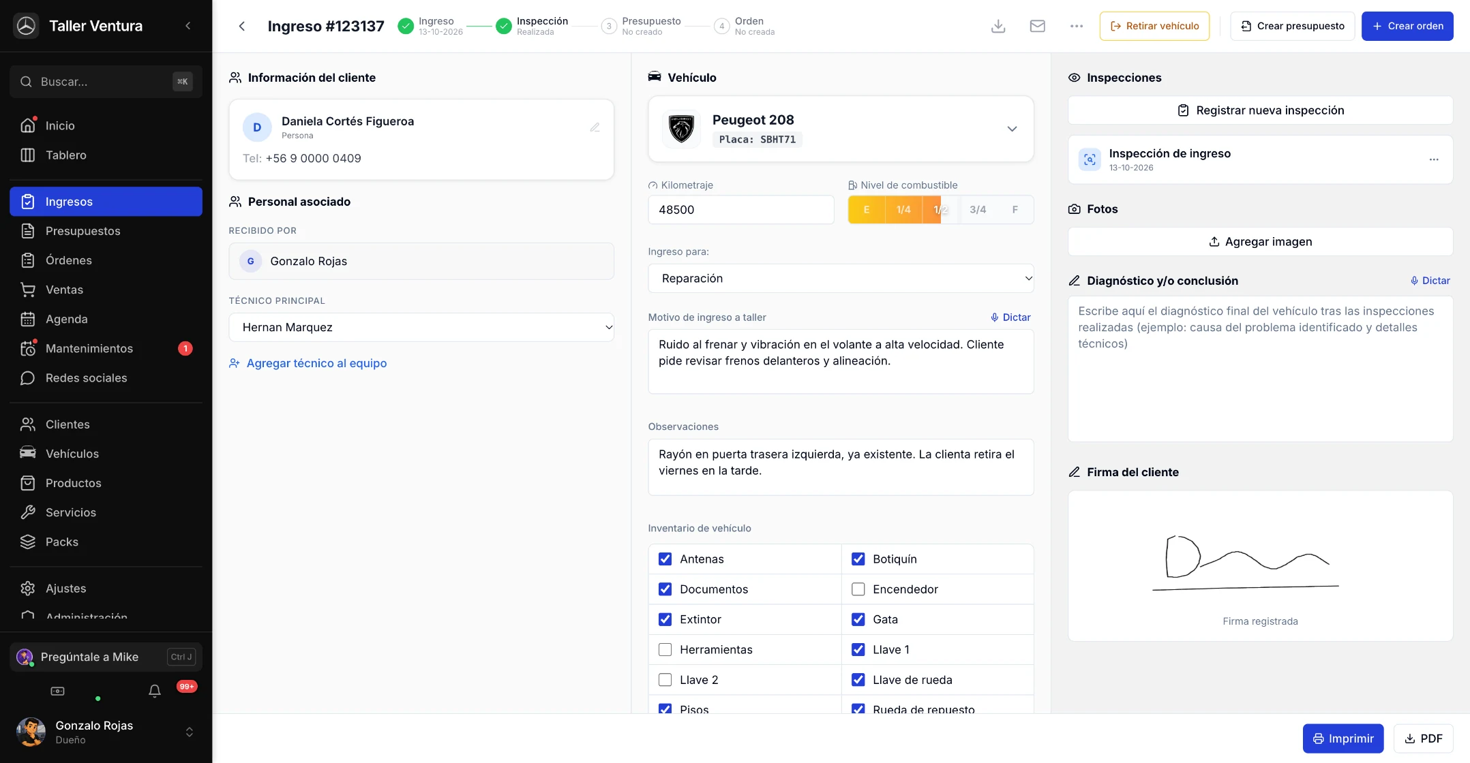Open the Taller Ventura logo icon

coord(26,26)
